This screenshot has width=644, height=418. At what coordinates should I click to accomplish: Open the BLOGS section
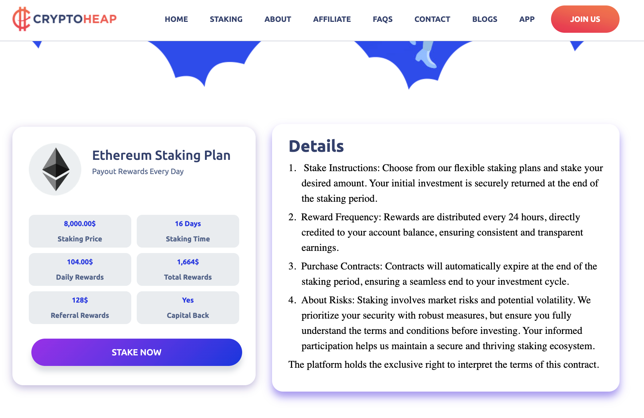click(485, 19)
